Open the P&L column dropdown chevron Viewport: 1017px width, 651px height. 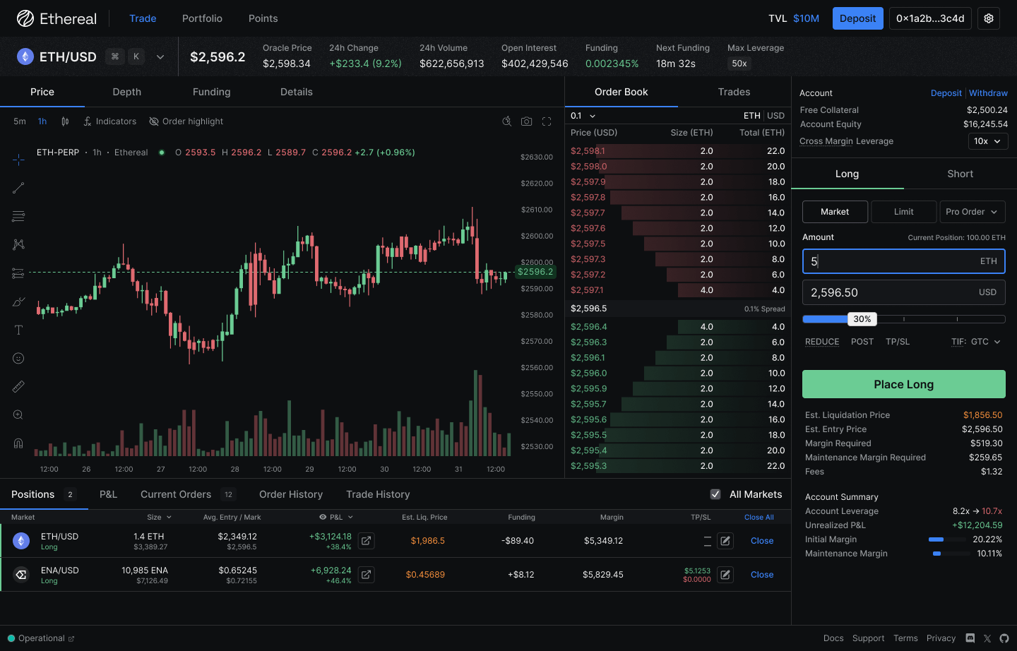350,518
